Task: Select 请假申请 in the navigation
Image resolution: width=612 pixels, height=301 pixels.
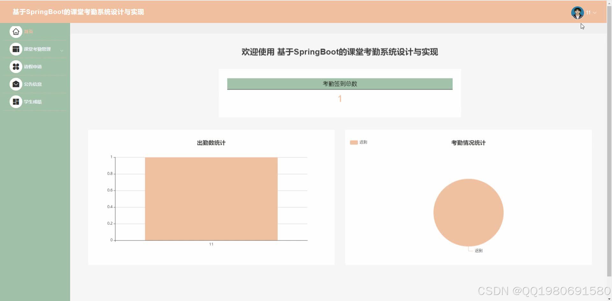Action: tap(33, 67)
